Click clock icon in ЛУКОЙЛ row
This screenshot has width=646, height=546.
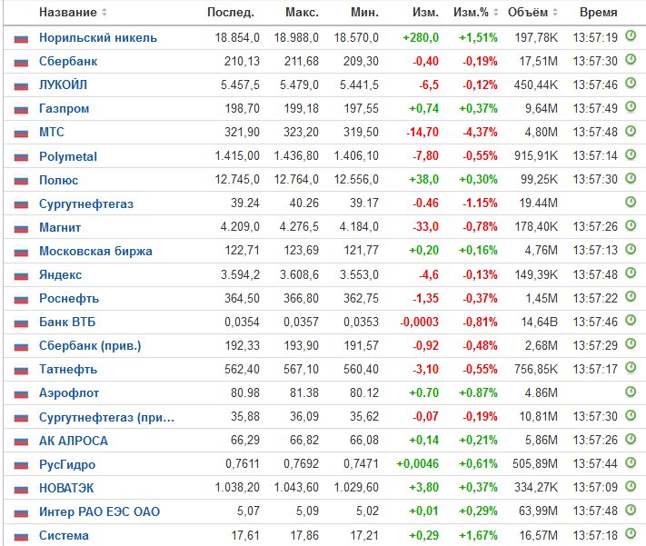click(631, 84)
